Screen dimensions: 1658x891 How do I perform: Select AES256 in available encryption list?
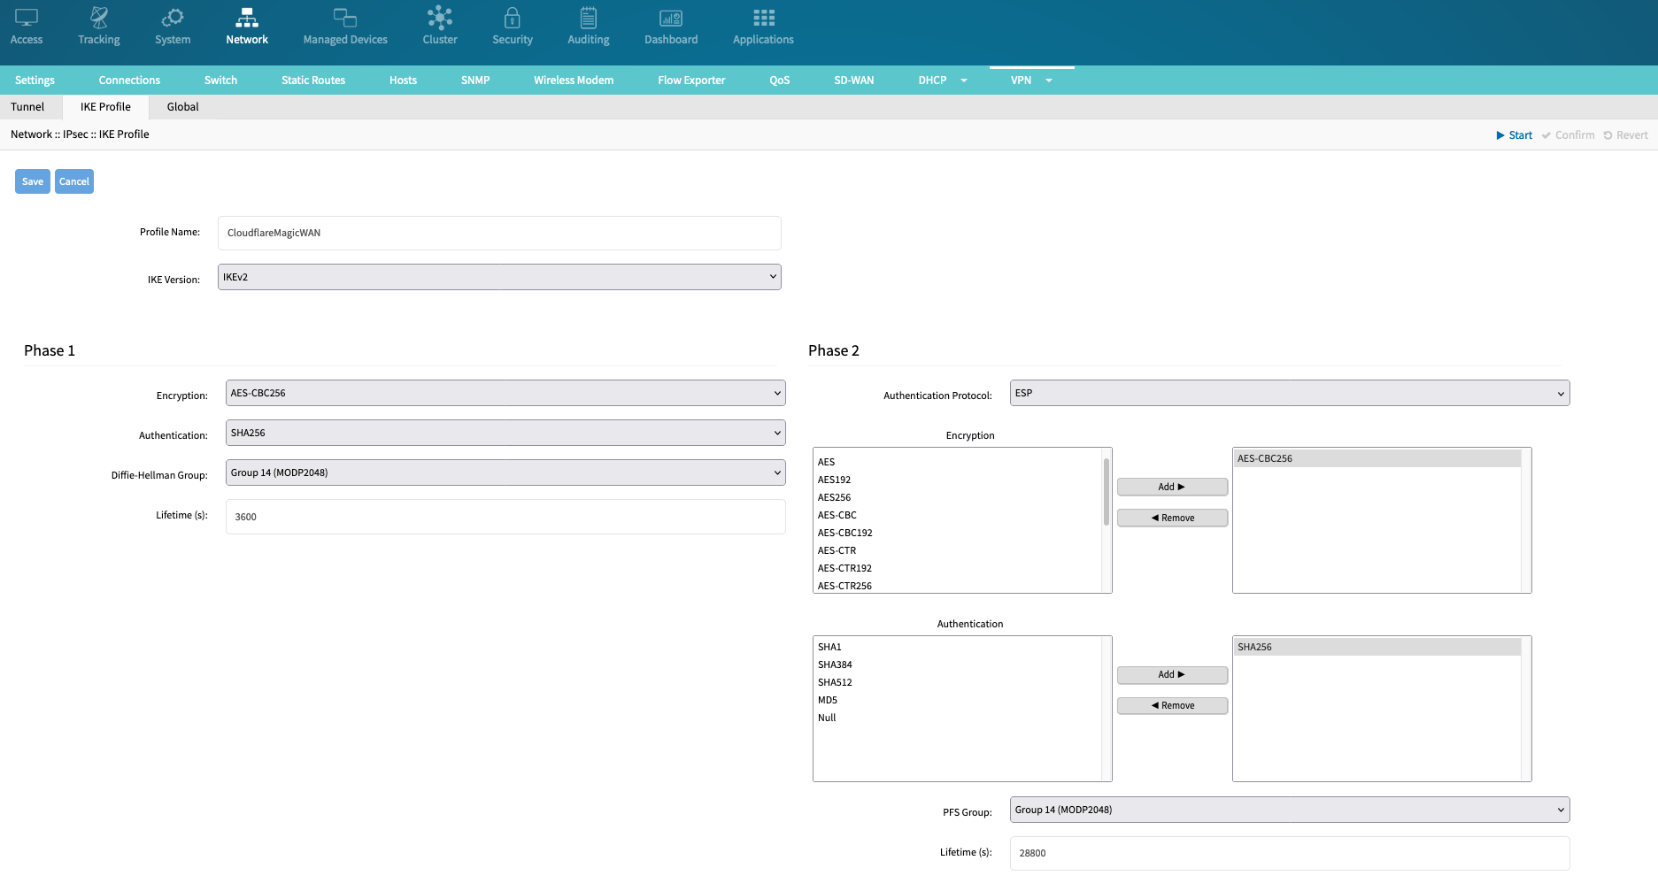(957, 497)
